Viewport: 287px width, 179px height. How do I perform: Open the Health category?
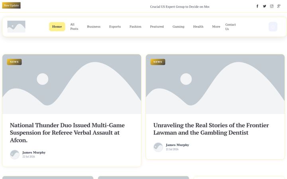198,27
